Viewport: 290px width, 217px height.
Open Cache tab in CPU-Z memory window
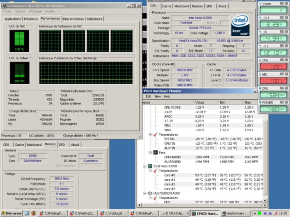[19, 145]
